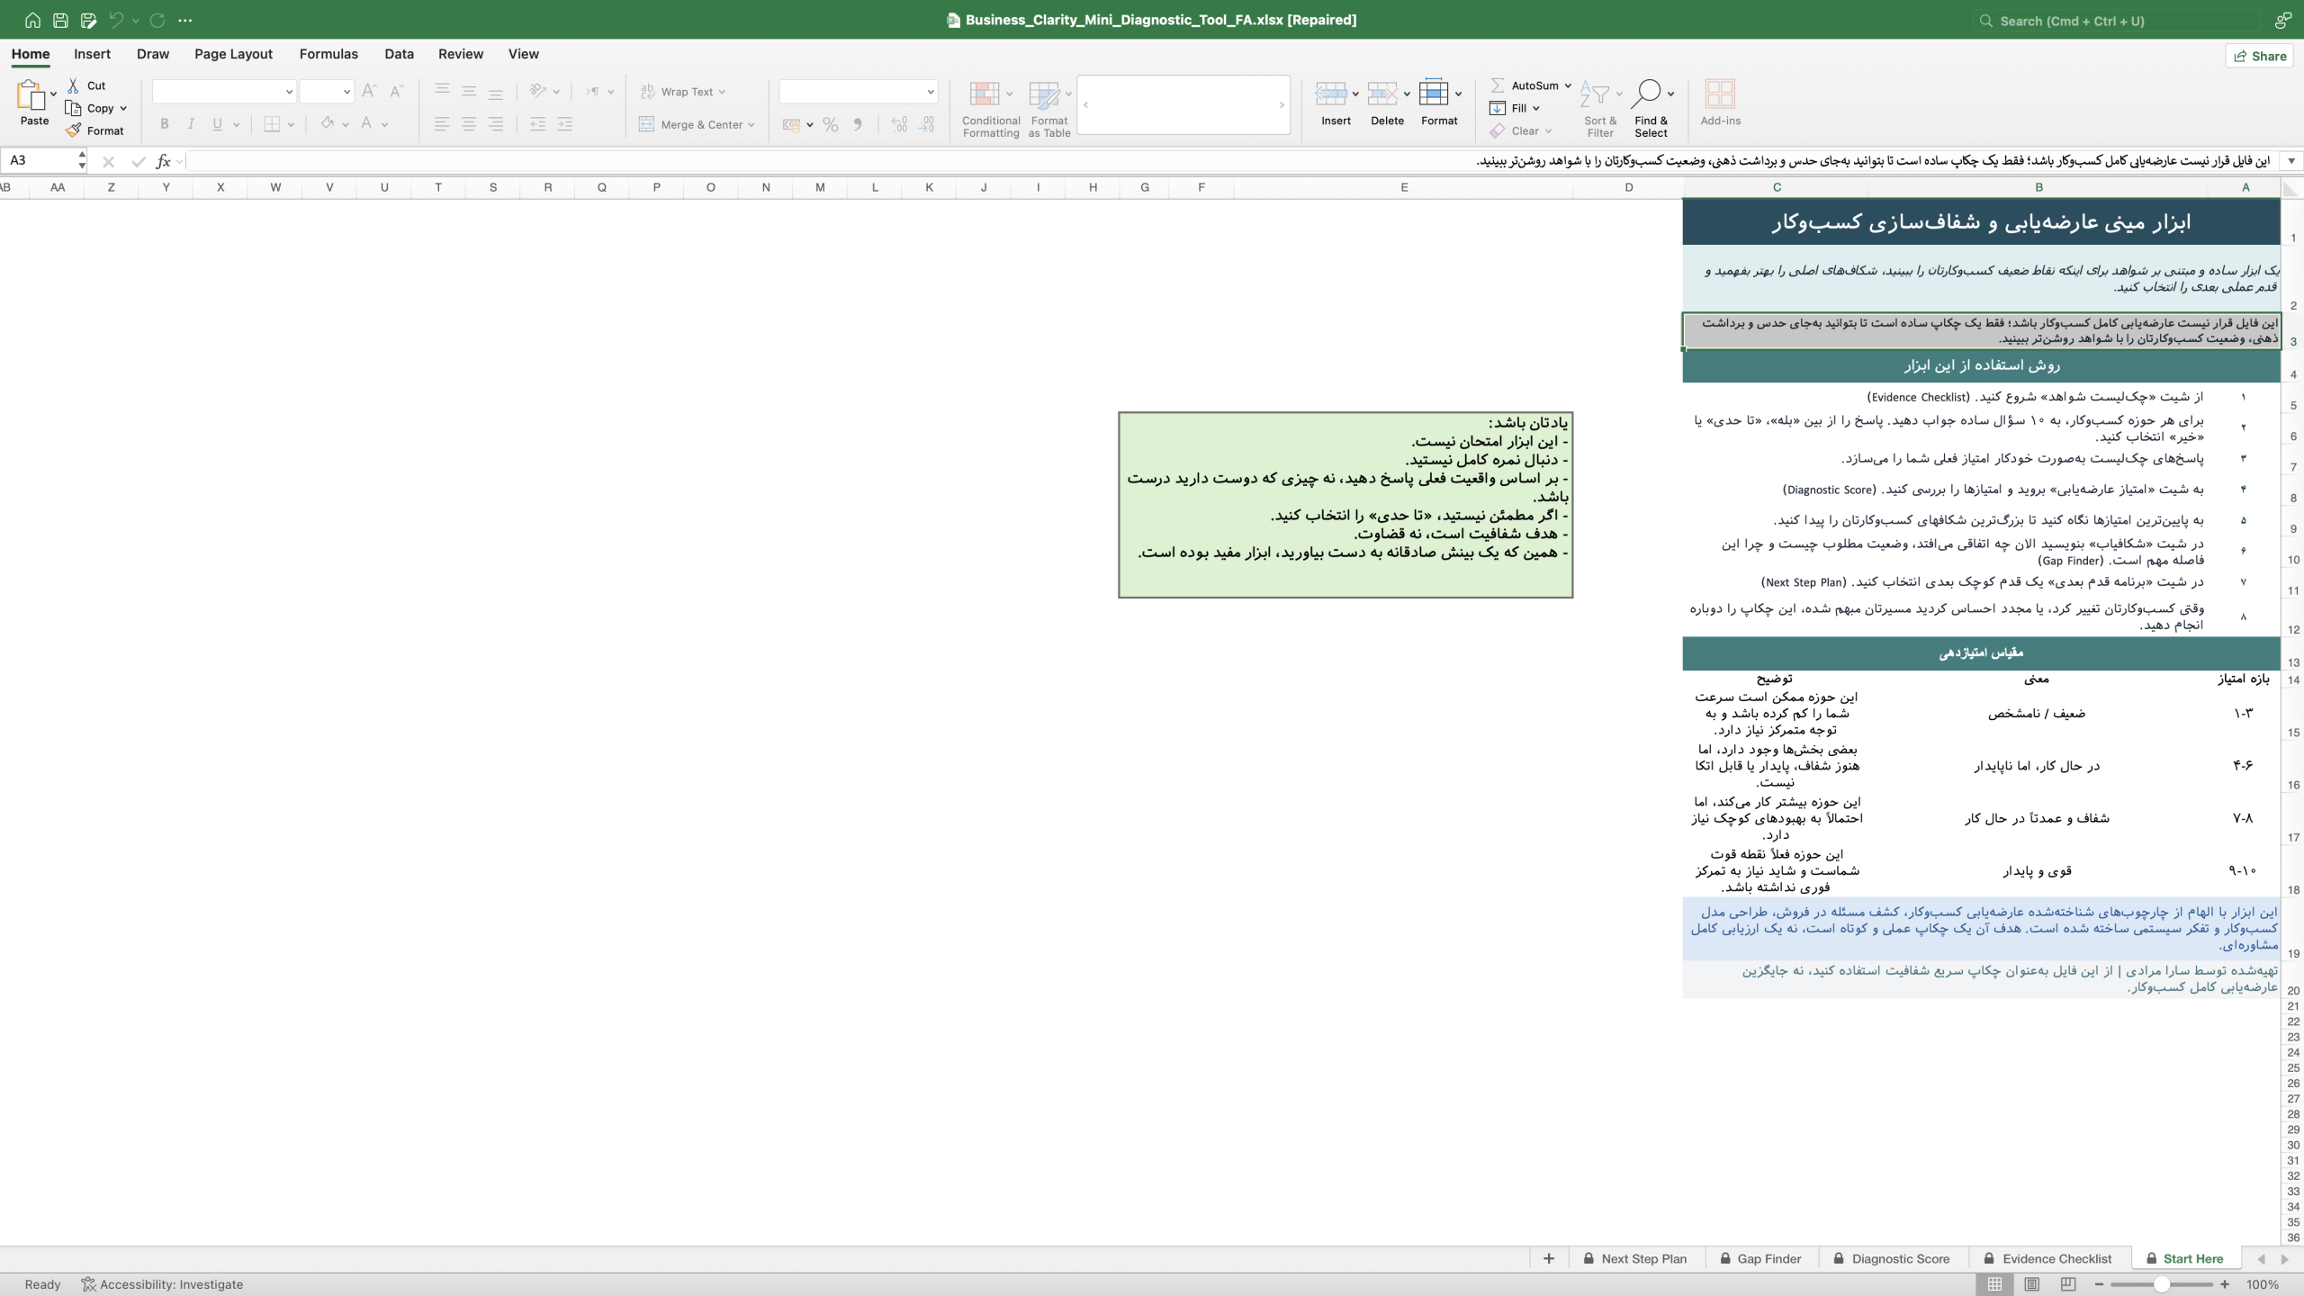Click Accessibility: Investigate in status bar
Image resolution: width=2304 pixels, height=1296 pixels.
pyautogui.click(x=162, y=1284)
